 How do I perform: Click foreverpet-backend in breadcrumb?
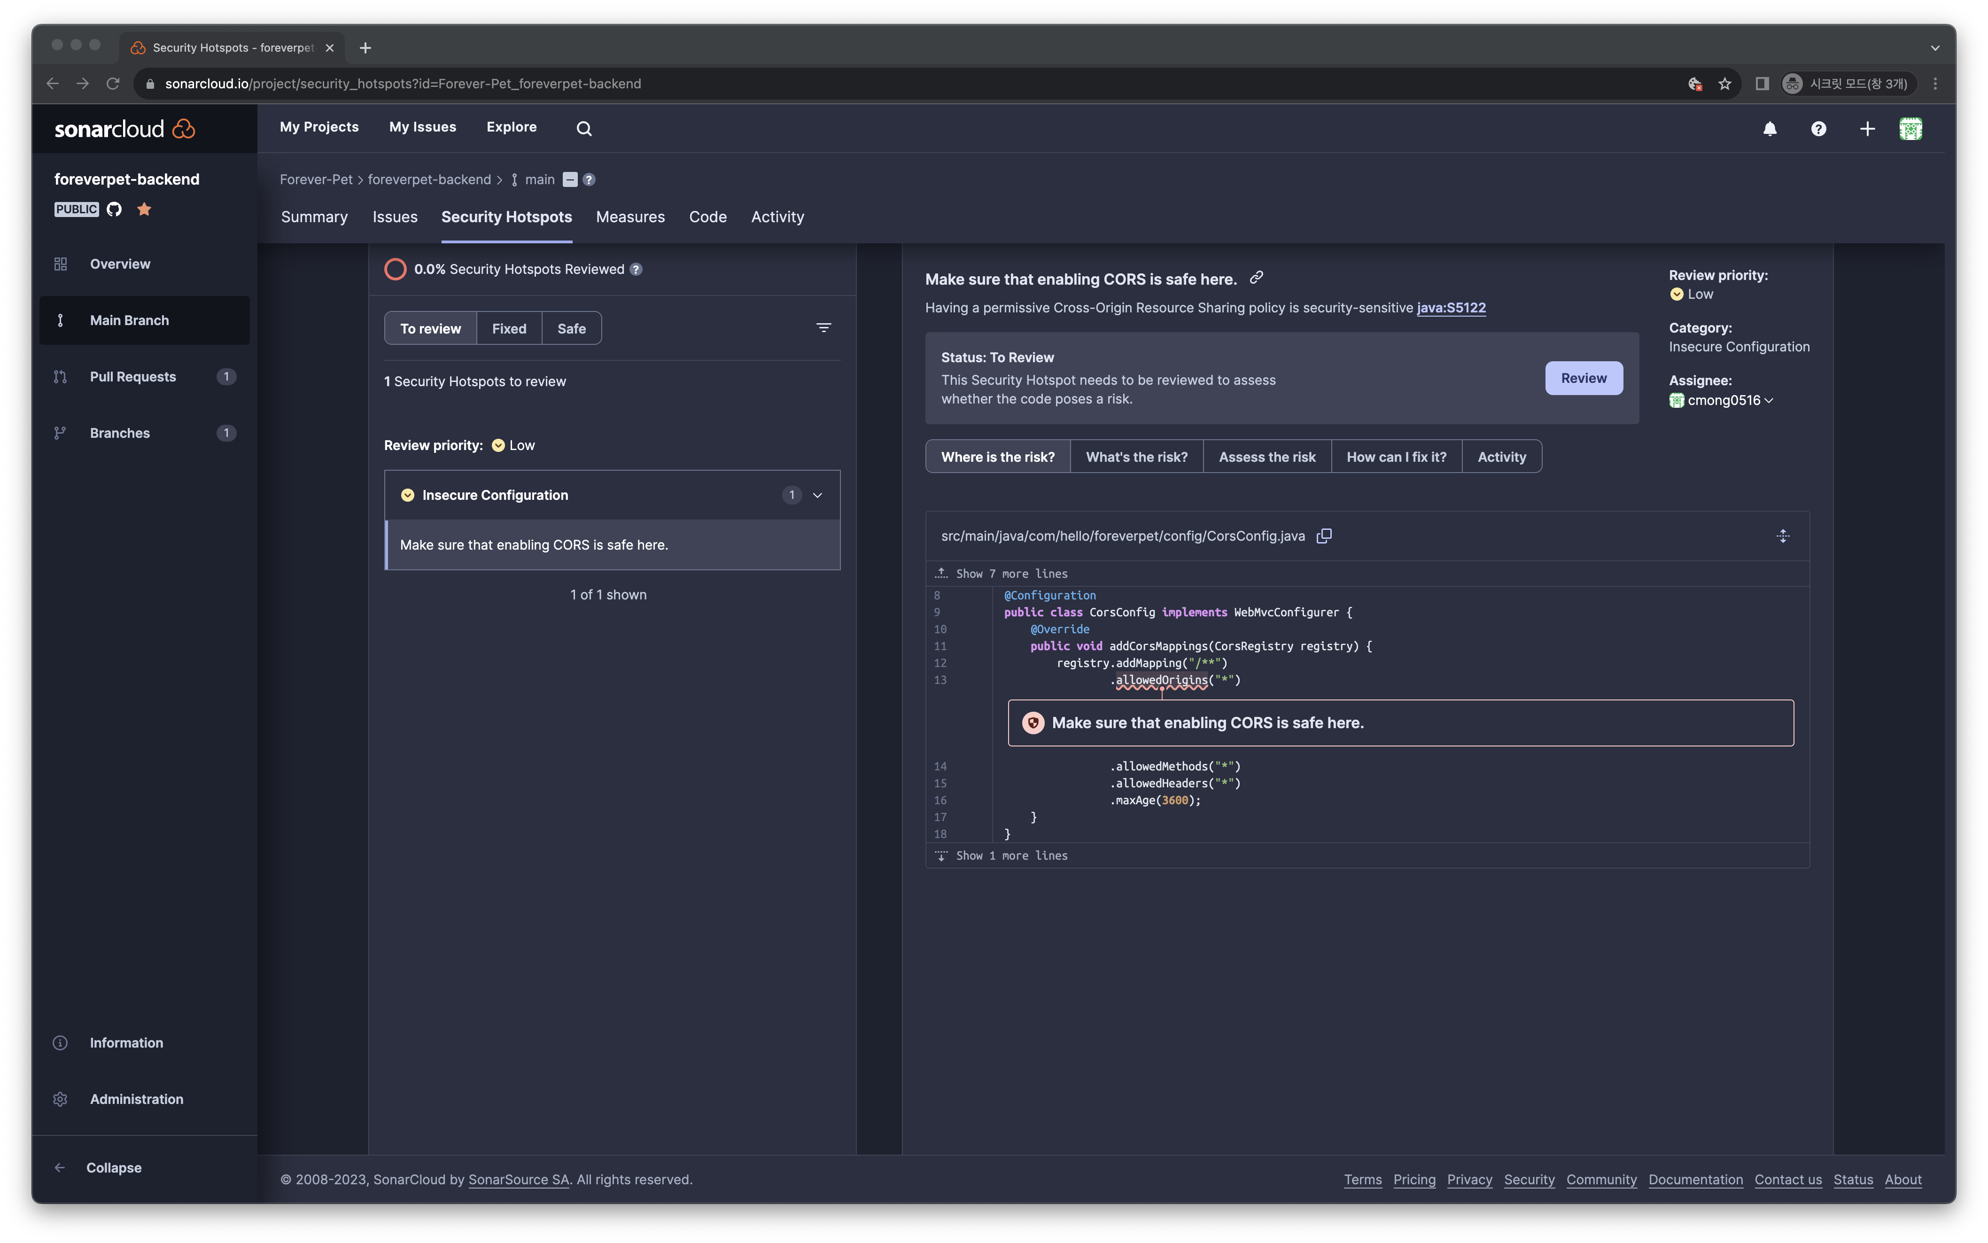429,179
